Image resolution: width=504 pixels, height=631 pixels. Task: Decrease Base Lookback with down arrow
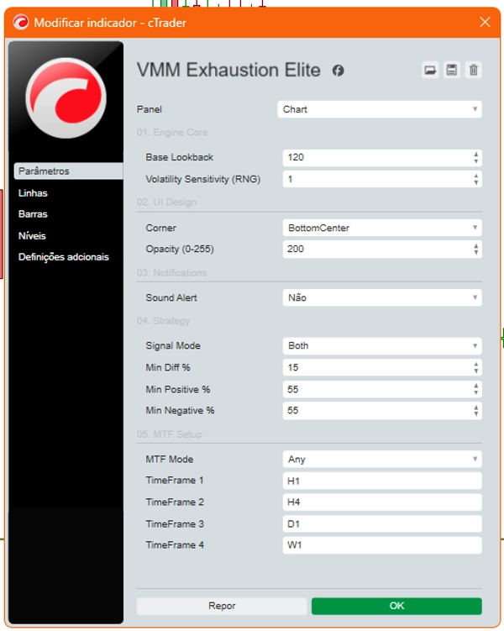click(475, 161)
